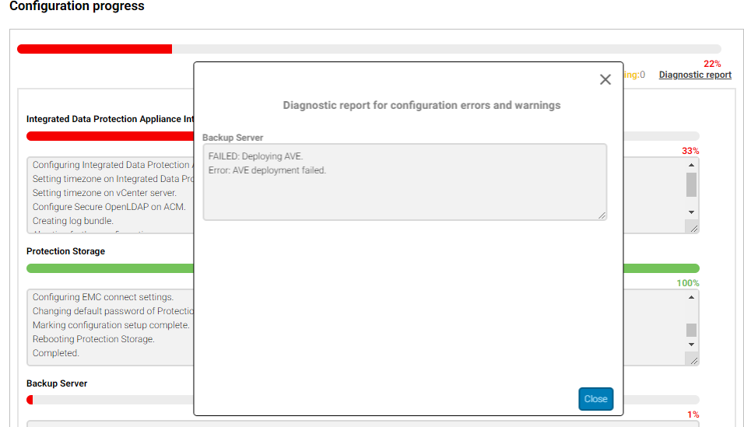The height and width of the screenshot is (427, 744).
Task: Click 'Creating log bundle.' log line
Action: [x=72, y=221]
